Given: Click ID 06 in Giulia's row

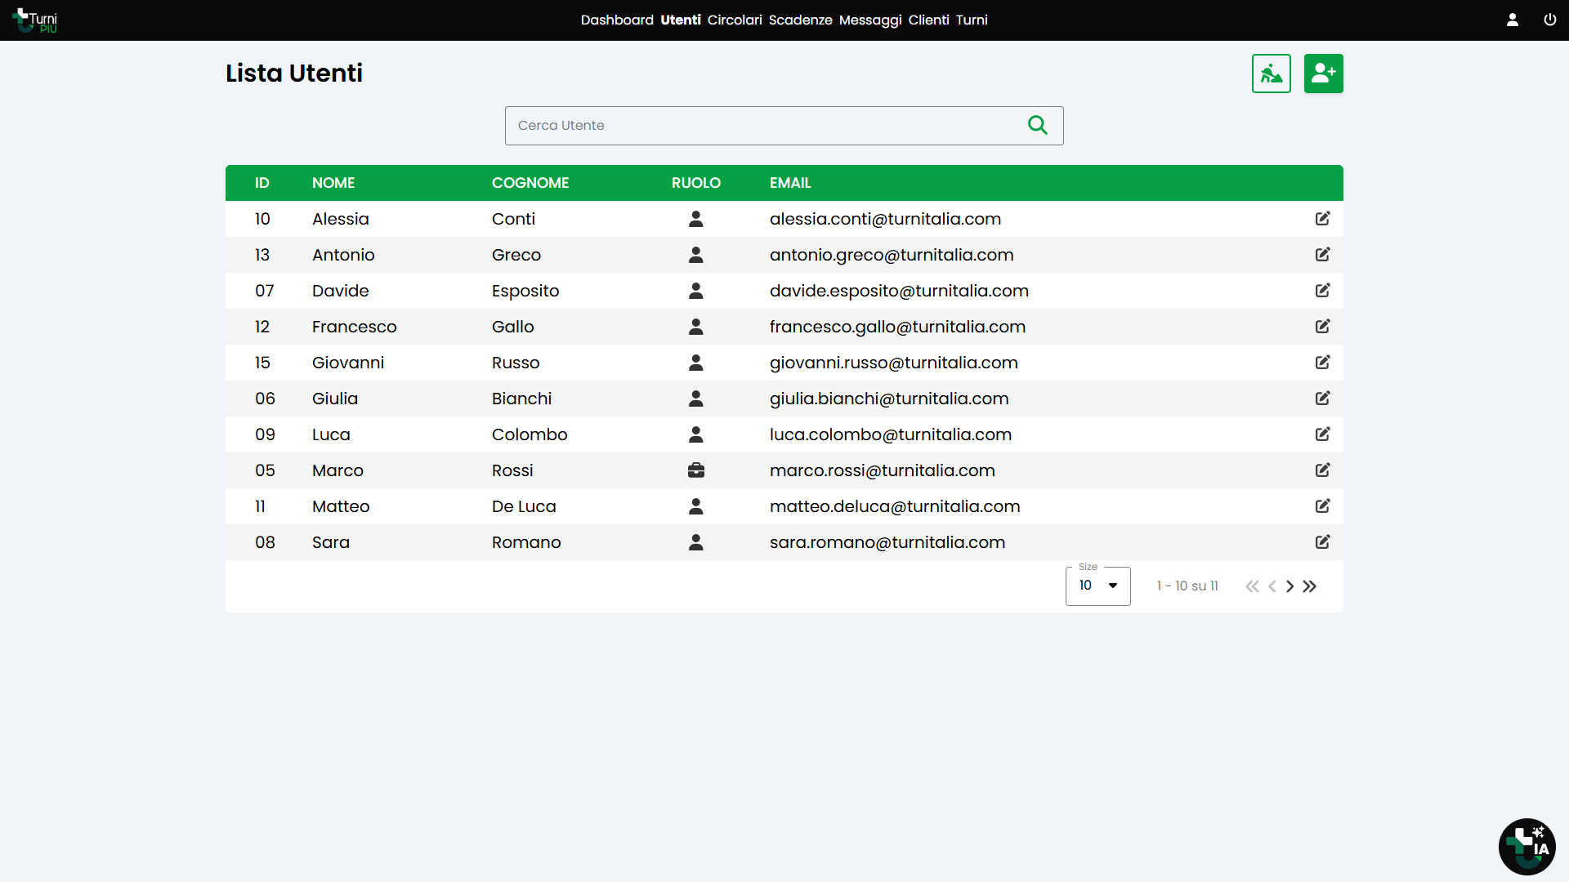Looking at the screenshot, I should click(265, 399).
